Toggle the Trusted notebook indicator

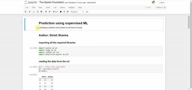click(148, 7)
